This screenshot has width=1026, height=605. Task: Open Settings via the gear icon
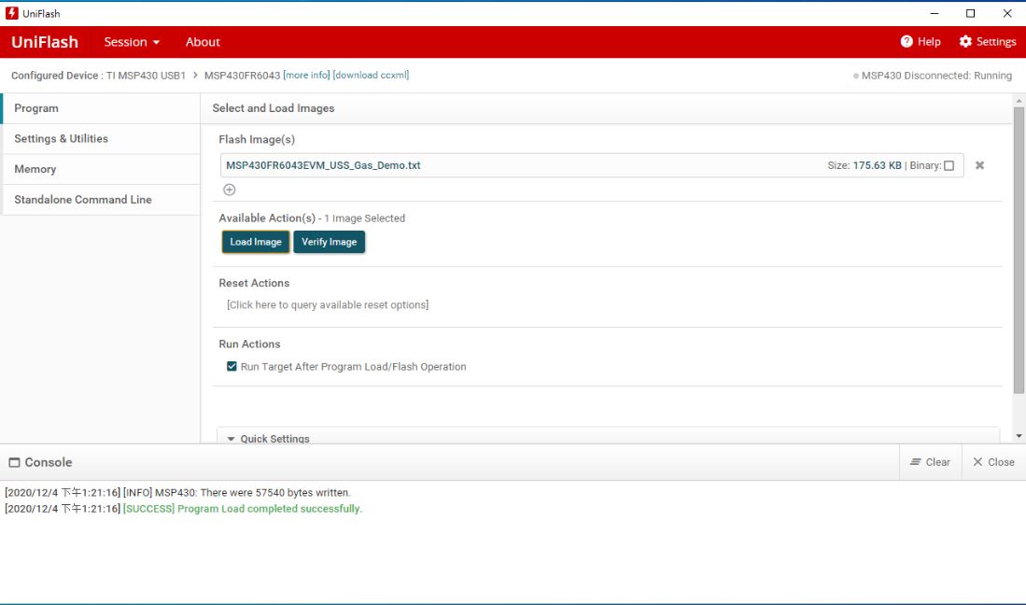tap(965, 41)
